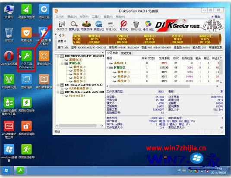231x178 pixels.
Task: Open the WIM image tool desktop icon
Action: 9,130
